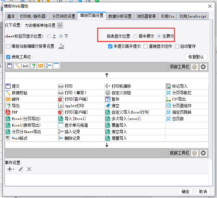Click the submit icon in top toolbar
Screen dimensions: 217x198
(x=10, y=66)
